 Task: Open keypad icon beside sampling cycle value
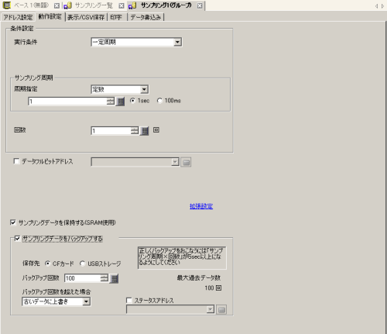(x=121, y=102)
